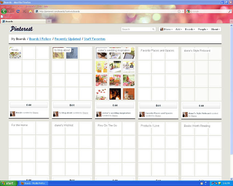Open the Tools menu

(40, 7)
